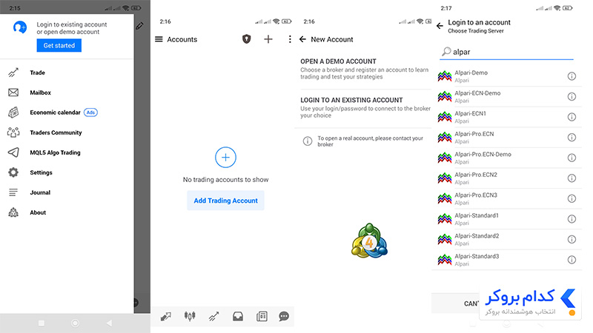Click the pencil edit icon
Screen dimensions: 593x333
point(139,26)
